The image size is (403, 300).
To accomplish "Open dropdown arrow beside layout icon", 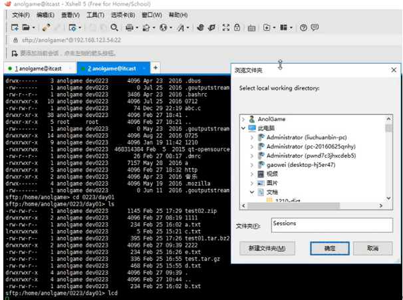I will 291,27.
